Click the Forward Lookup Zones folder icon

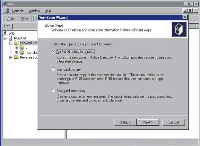16,43
